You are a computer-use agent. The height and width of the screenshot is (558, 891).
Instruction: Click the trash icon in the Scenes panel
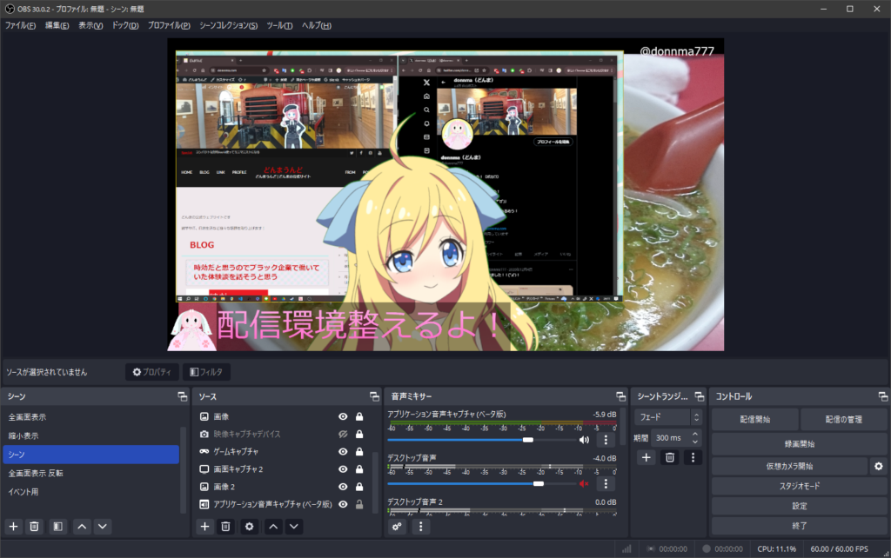coord(34,526)
